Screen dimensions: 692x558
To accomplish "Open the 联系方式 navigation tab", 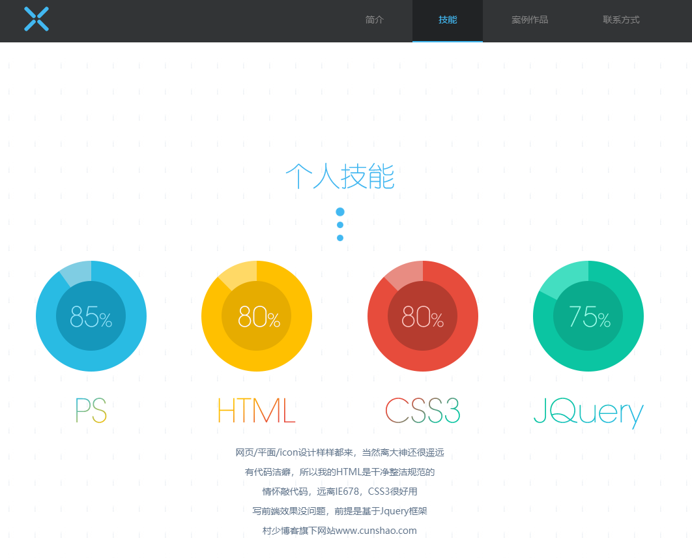I will 621,20.
